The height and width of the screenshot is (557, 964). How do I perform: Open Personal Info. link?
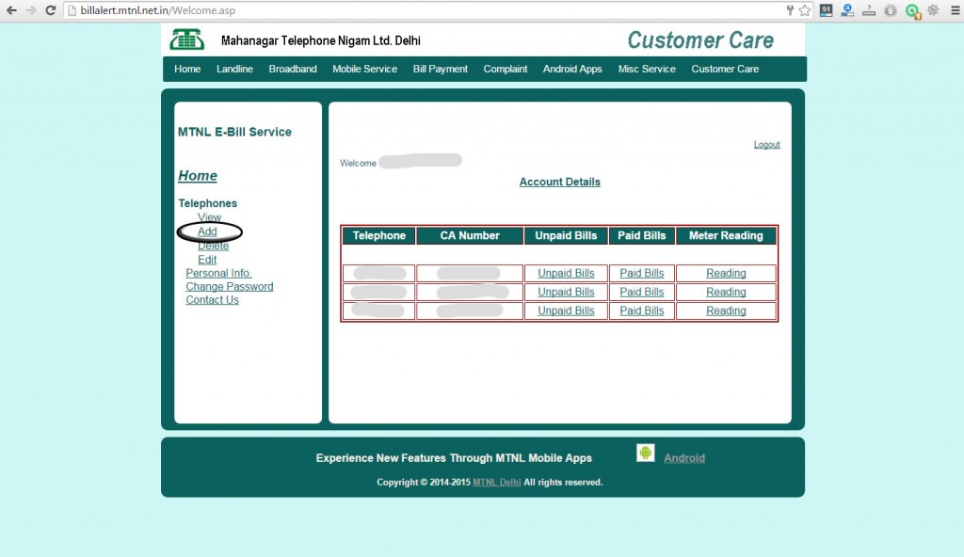218,273
